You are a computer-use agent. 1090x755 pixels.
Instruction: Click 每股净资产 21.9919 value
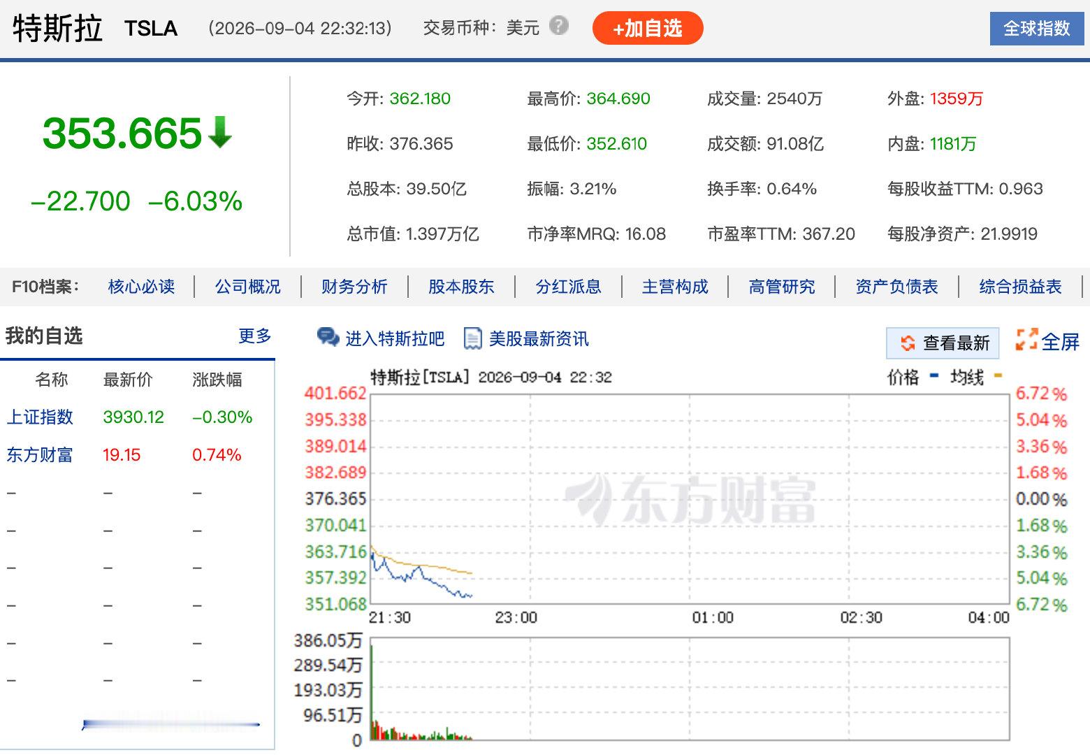pyautogui.click(x=1009, y=234)
